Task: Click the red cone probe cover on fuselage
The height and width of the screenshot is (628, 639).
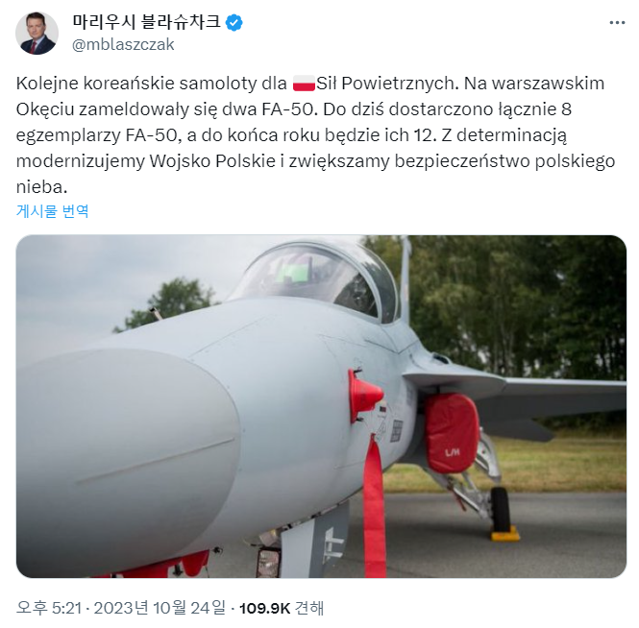Action: click(364, 396)
